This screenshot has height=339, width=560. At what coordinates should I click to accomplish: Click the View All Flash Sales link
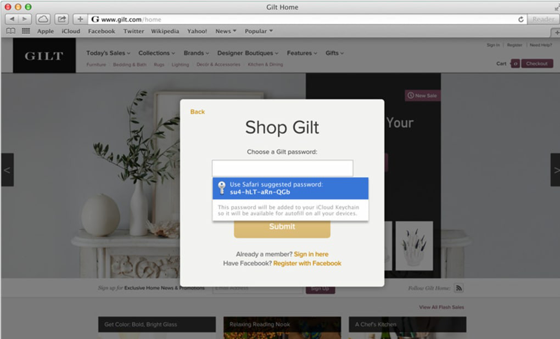click(x=441, y=307)
